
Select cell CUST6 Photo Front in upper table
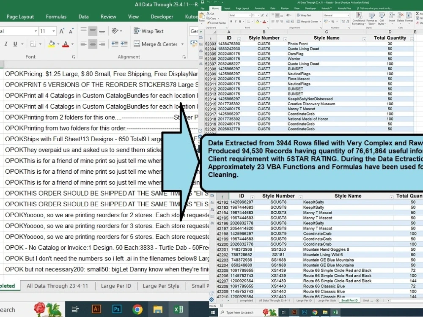pyautogui.click(x=264, y=44)
